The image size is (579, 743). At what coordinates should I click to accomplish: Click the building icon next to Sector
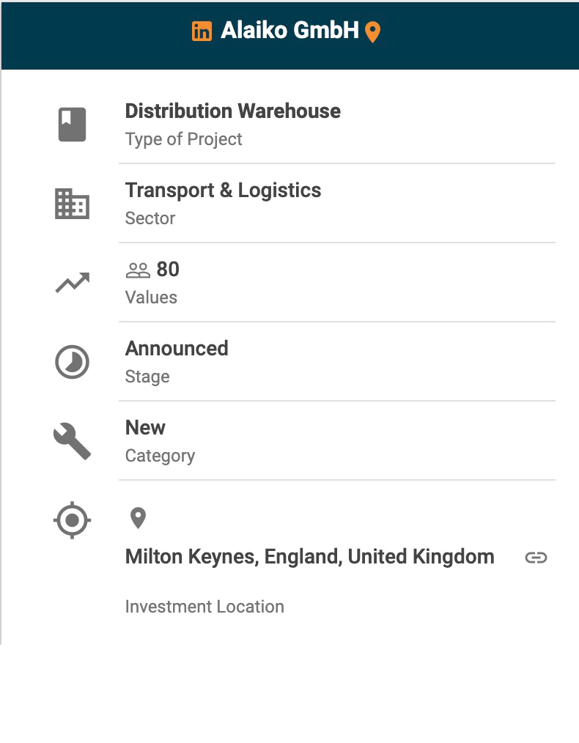click(73, 204)
